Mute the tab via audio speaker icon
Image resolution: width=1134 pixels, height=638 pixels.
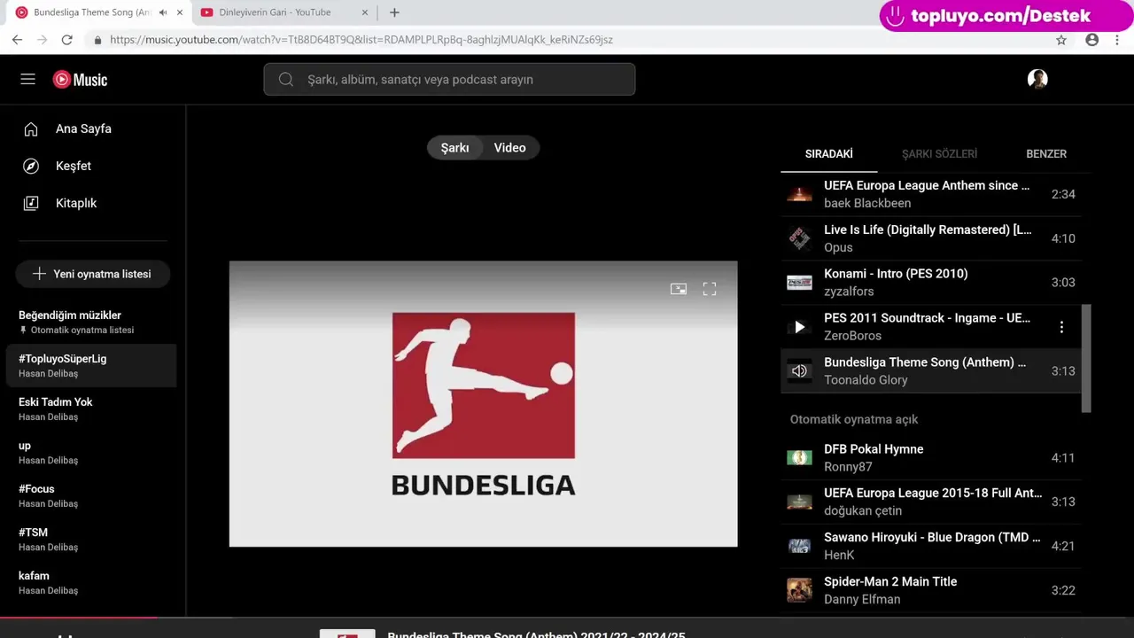click(x=163, y=12)
